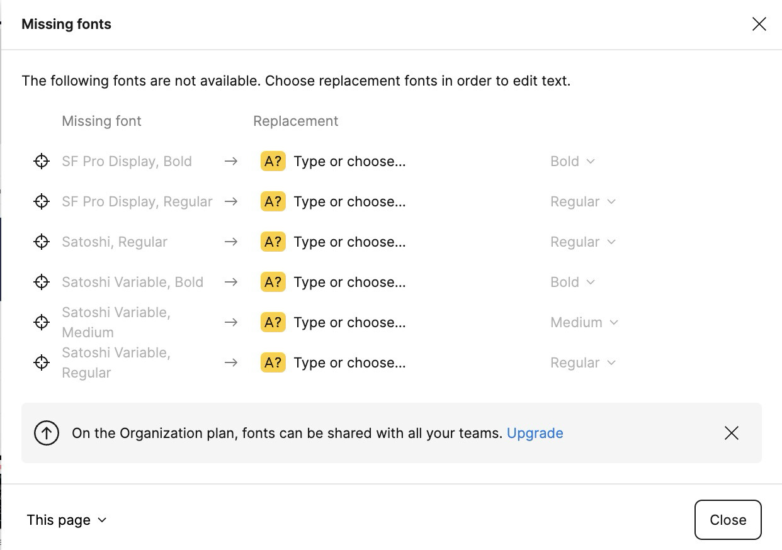Choose replacement font for SF Pro Display, Bold

click(x=349, y=161)
